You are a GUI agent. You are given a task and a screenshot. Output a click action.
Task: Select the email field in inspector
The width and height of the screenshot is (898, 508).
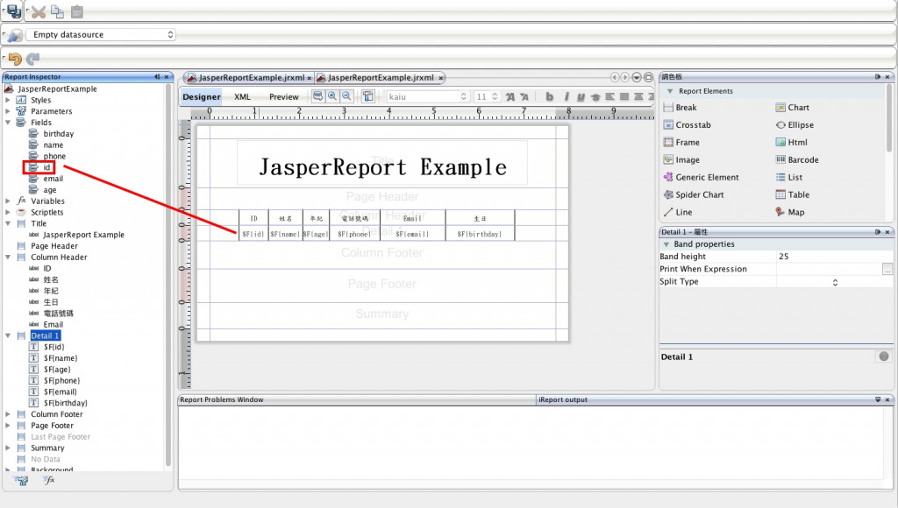point(53,179)
